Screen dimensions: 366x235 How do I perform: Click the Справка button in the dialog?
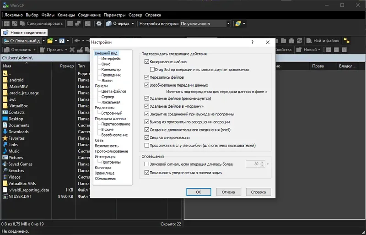(x=258, y=192)
